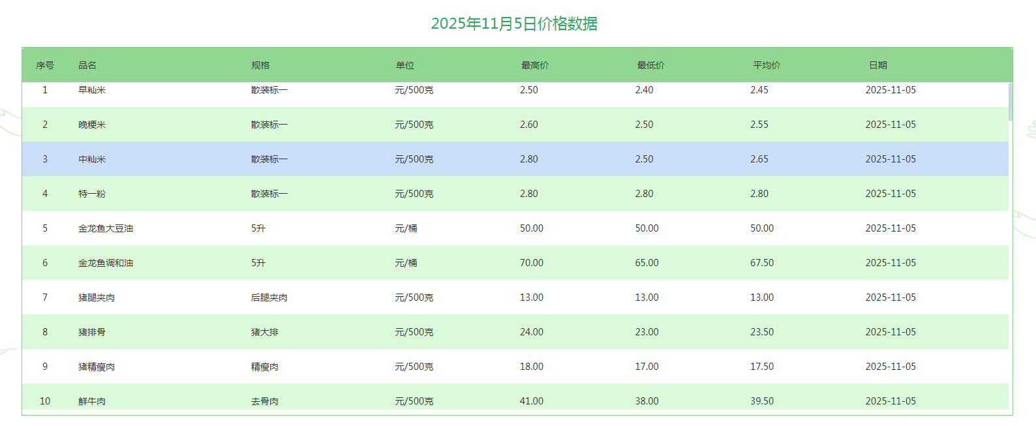Click the 平均价 column header
The image size is (1036, 426).
pos(767,65)
